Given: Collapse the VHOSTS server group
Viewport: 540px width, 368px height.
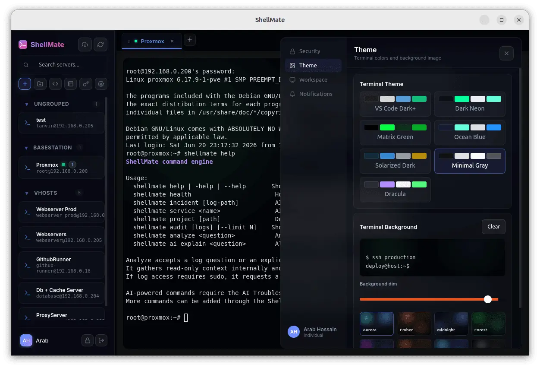Looking at the screenshot, I should coord(27,193).
